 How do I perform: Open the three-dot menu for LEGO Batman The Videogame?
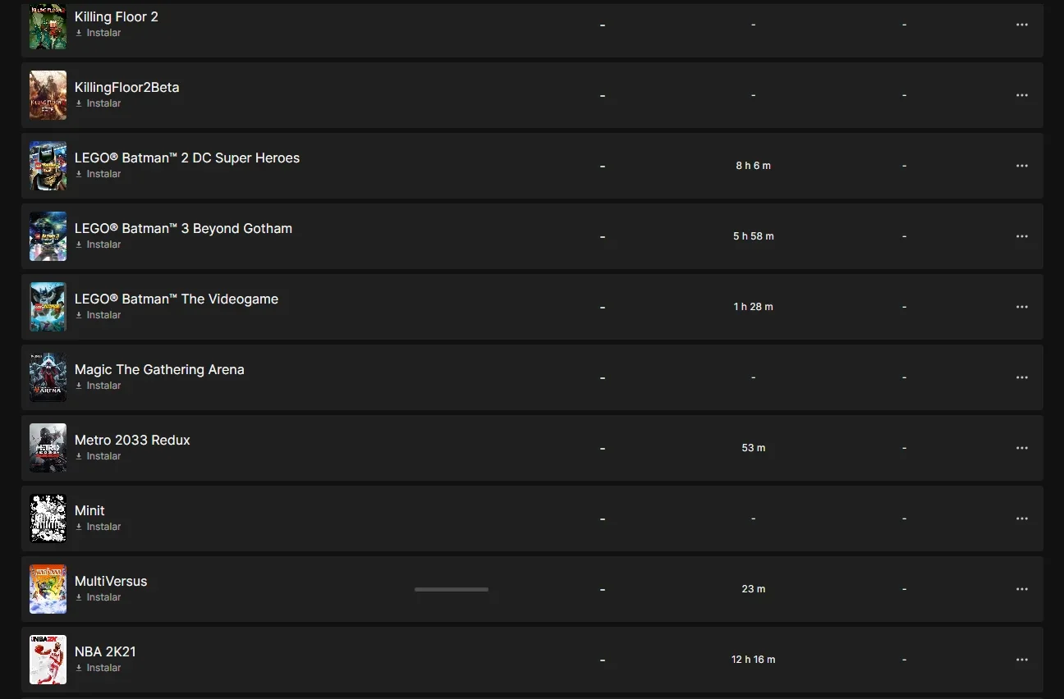pyautogui.click(x=1022, y=307)
